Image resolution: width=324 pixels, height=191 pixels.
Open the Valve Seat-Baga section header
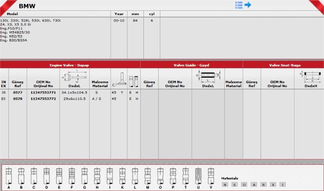[283, 65]
